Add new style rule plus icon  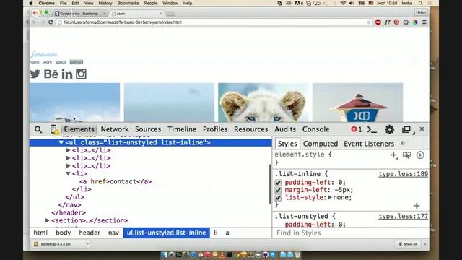point(394,155)
